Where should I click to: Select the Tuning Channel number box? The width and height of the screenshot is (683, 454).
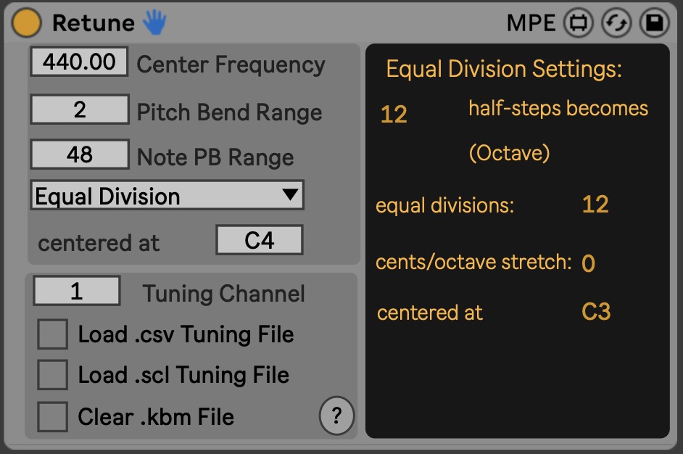(x=77, y=291)
